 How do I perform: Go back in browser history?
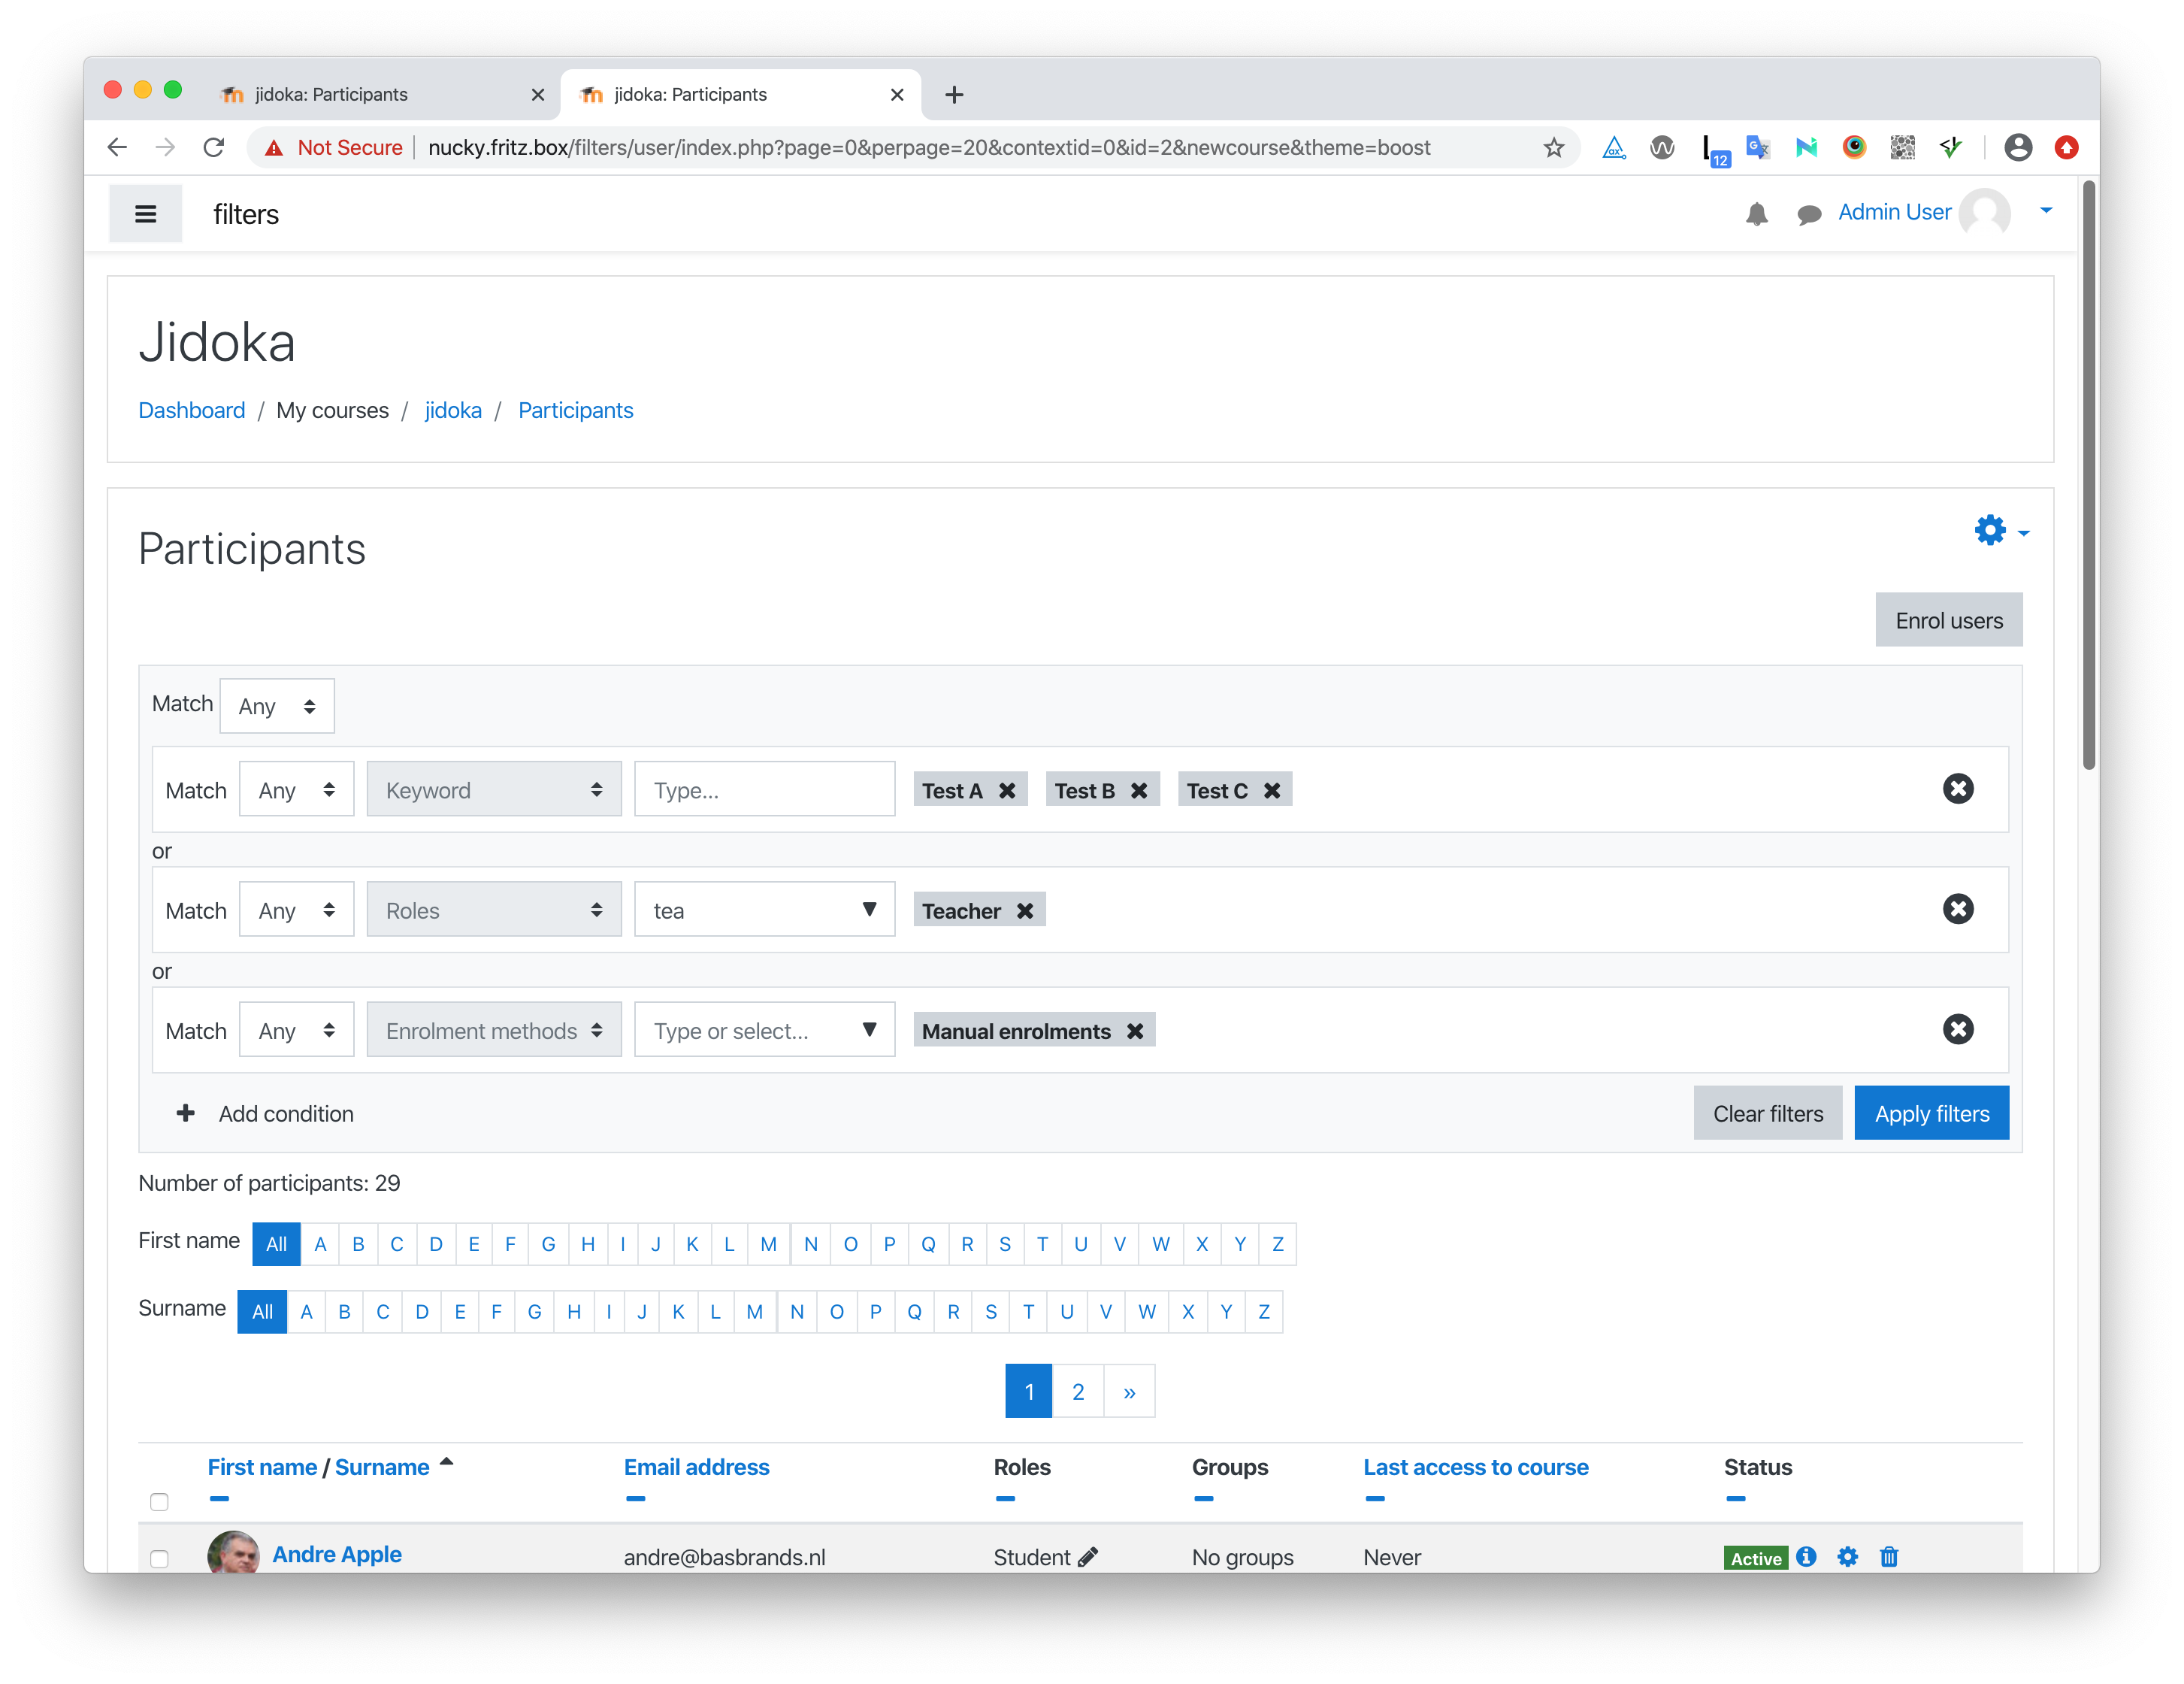117,148
